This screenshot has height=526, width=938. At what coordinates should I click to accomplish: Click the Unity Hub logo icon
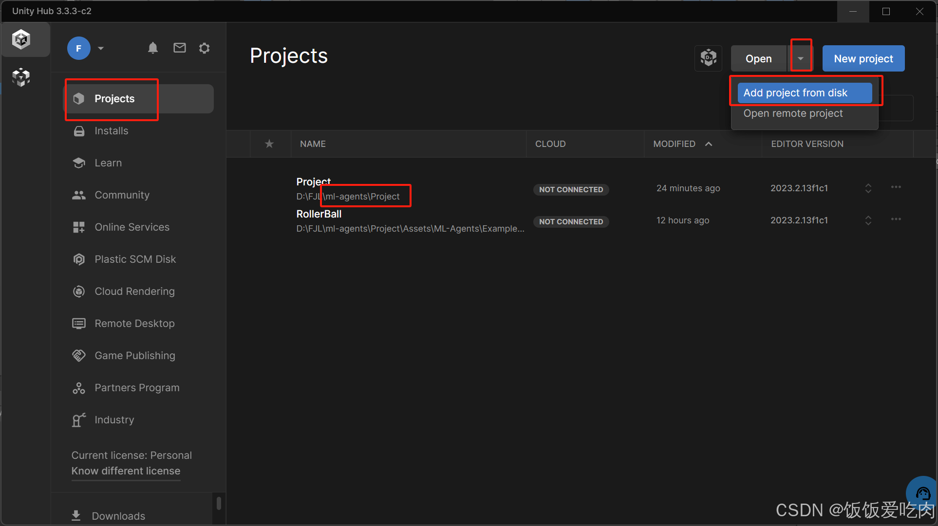pyautogui.click(x=21, y=39)
